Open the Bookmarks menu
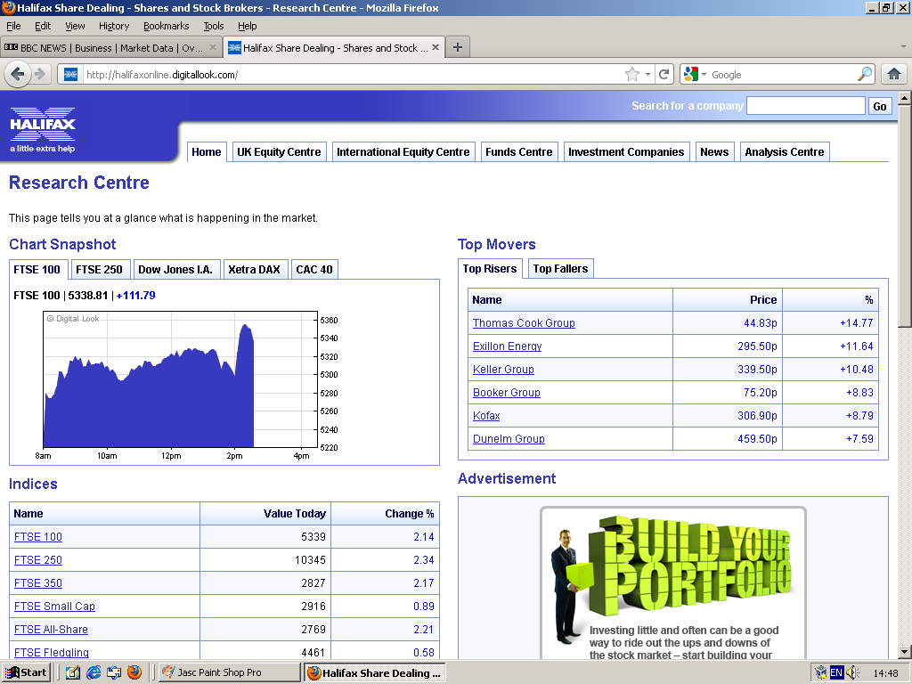The width and height of the screenshot is (912, 684). pos(167,26)
